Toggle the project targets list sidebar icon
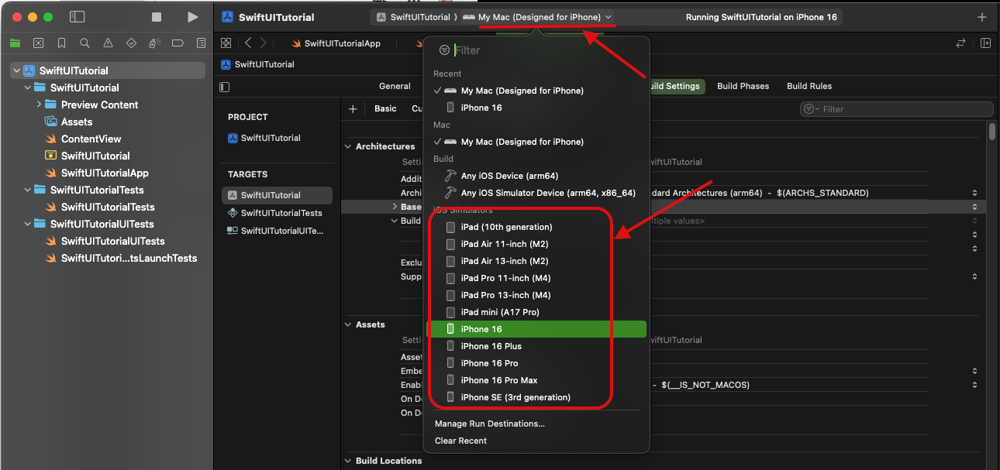1000x470 pixels. click(x=225, y=87)
